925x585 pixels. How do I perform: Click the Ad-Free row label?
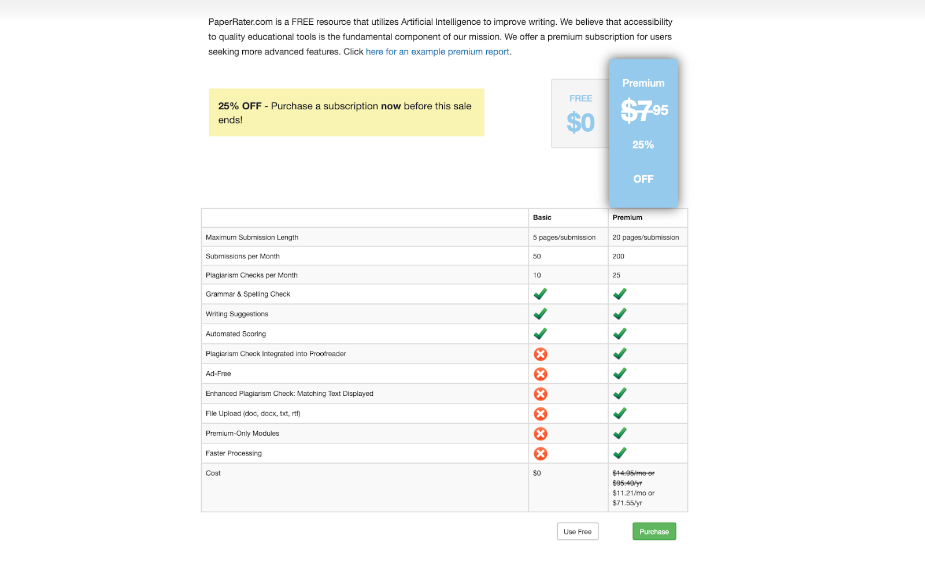(x=218, y=373)
